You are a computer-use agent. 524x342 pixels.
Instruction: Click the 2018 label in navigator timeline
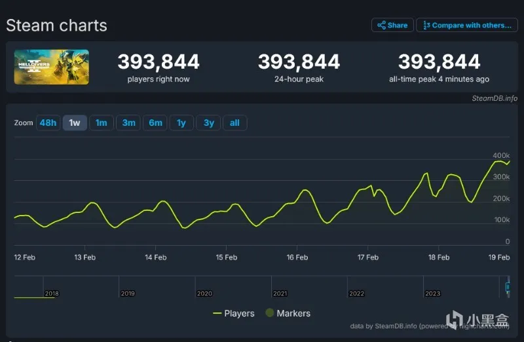pyautogui.click(x=52, y=294)
